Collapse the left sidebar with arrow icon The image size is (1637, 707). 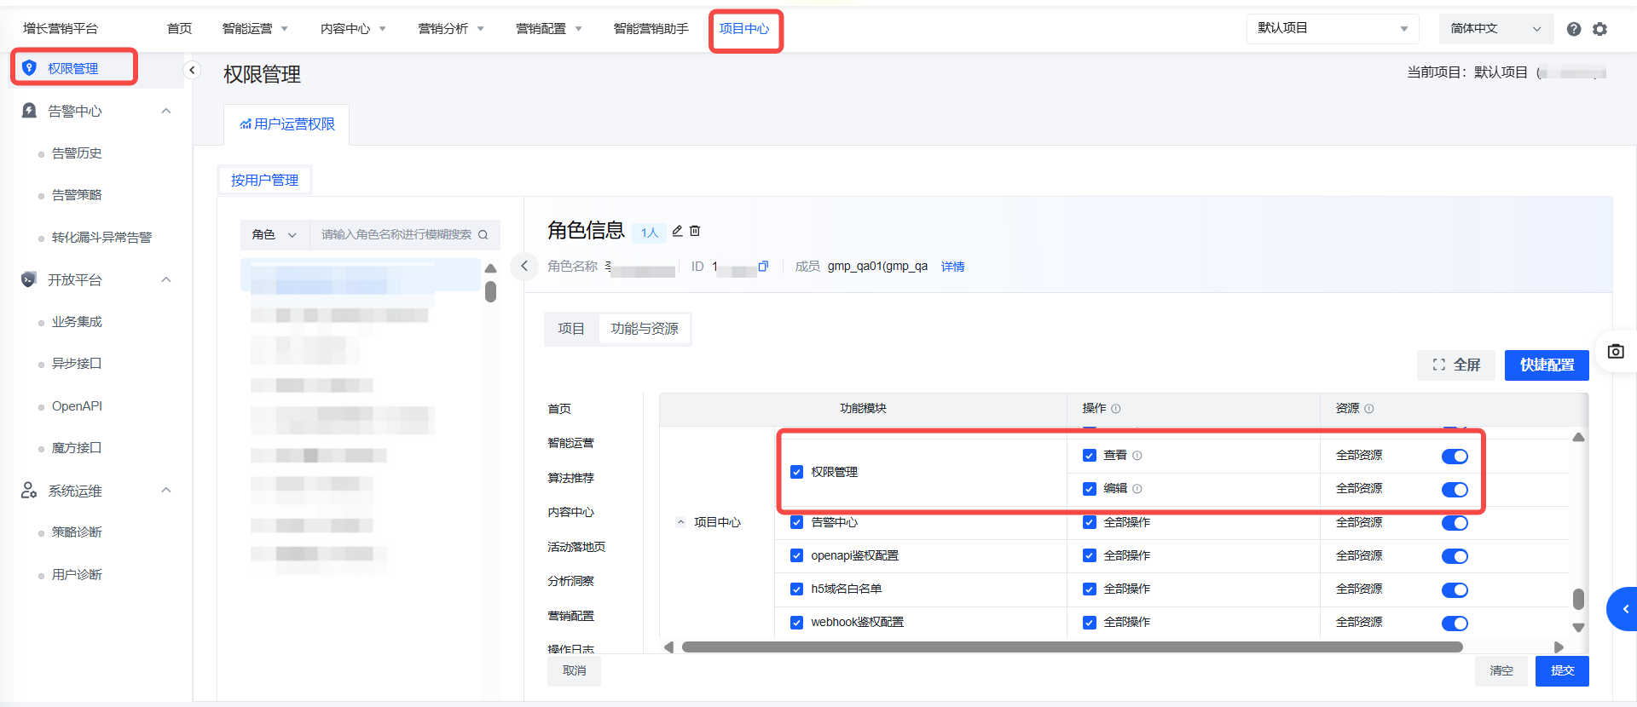[x=193, y=70]
